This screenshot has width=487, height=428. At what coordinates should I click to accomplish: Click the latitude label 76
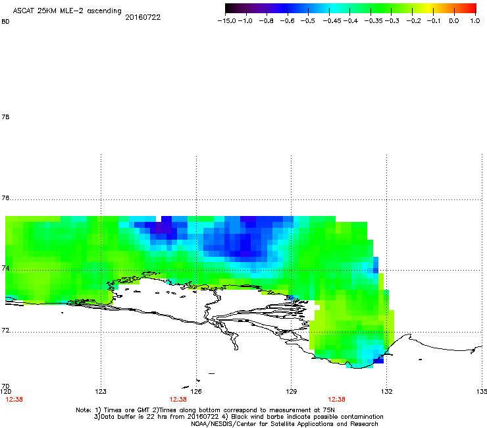click(5, 198)
